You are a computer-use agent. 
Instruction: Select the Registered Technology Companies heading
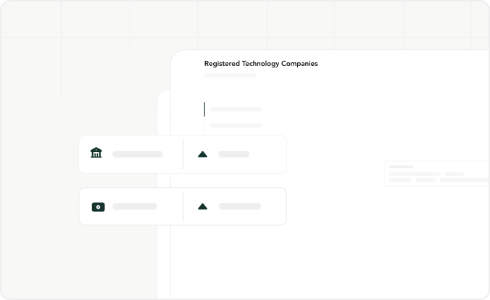261,64
